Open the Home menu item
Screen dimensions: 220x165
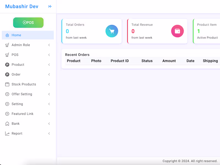[17, 35]
